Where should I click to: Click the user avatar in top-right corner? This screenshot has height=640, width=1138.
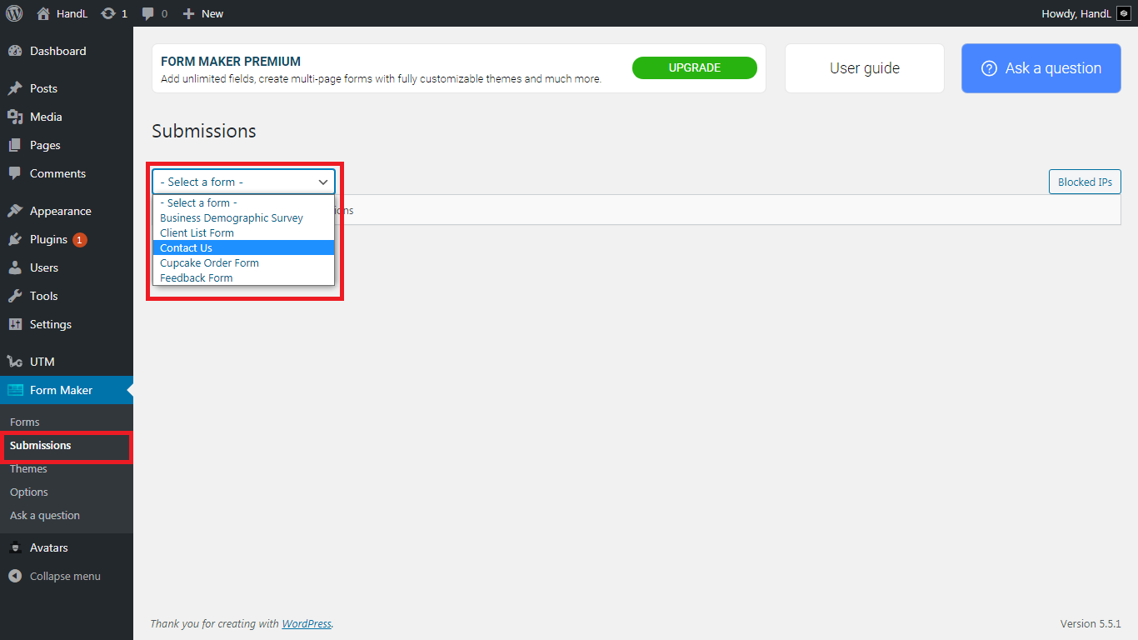pos(1123,13)
